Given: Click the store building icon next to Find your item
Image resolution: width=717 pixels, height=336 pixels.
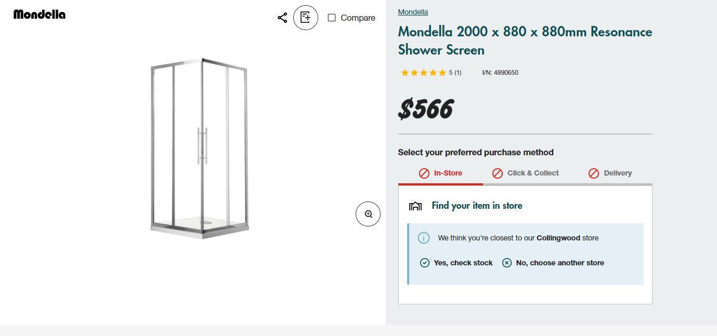Looking at the screenshot, I should click(415, 205).
